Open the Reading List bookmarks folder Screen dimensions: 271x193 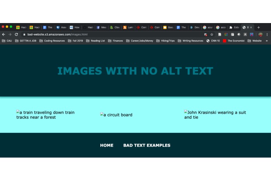tap(96, 41)
